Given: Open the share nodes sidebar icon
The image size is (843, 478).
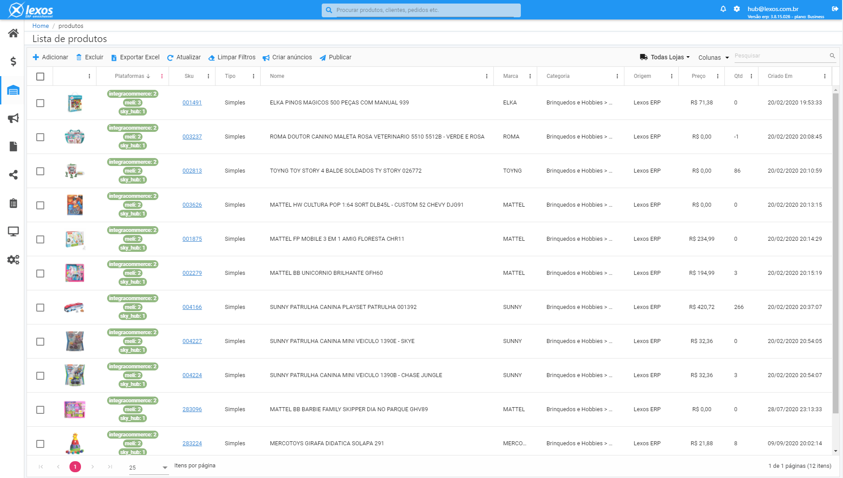Looking at the screenshot, I should pos(13,175).
